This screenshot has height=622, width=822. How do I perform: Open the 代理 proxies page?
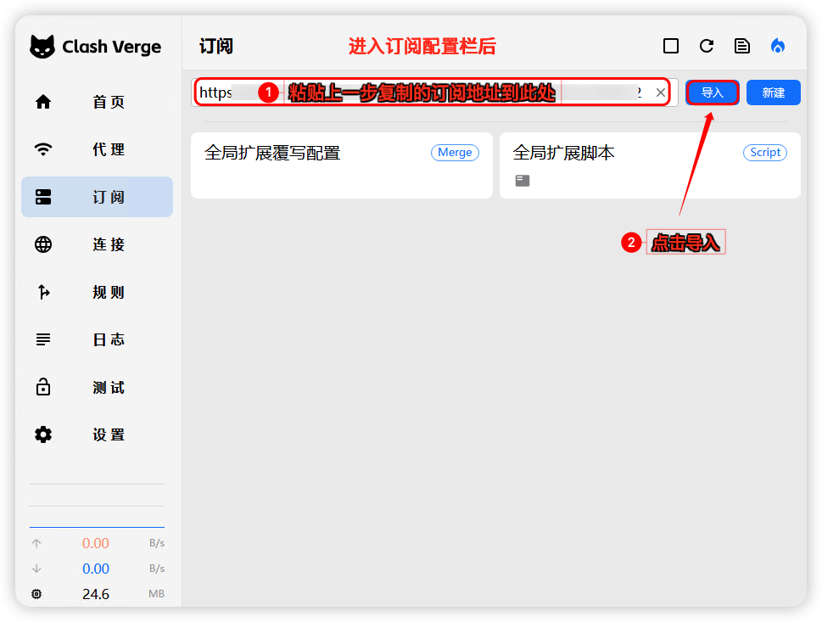click(x=97, y=149)
